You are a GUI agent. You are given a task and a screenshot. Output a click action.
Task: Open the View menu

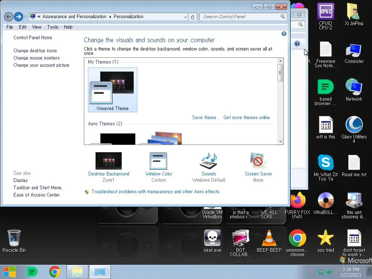pyautogui.click(x=37, y=27)
